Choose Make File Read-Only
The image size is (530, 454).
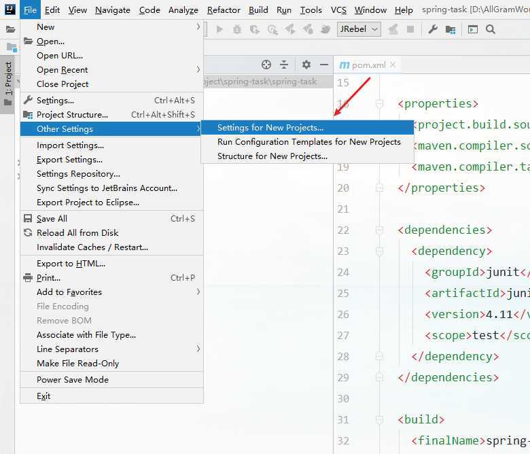click(77, 364)
